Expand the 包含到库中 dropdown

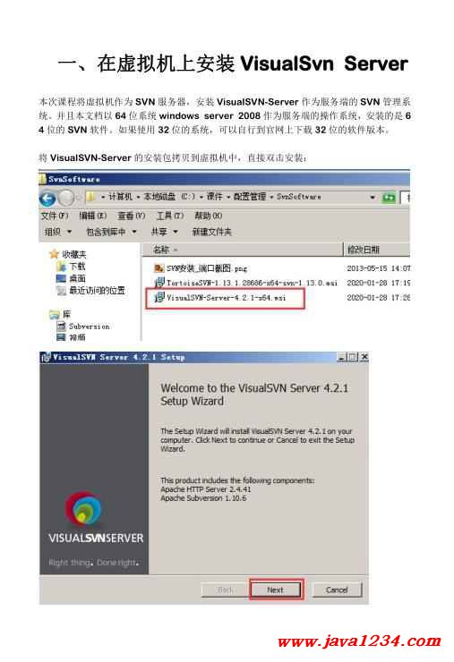(111, 232)
